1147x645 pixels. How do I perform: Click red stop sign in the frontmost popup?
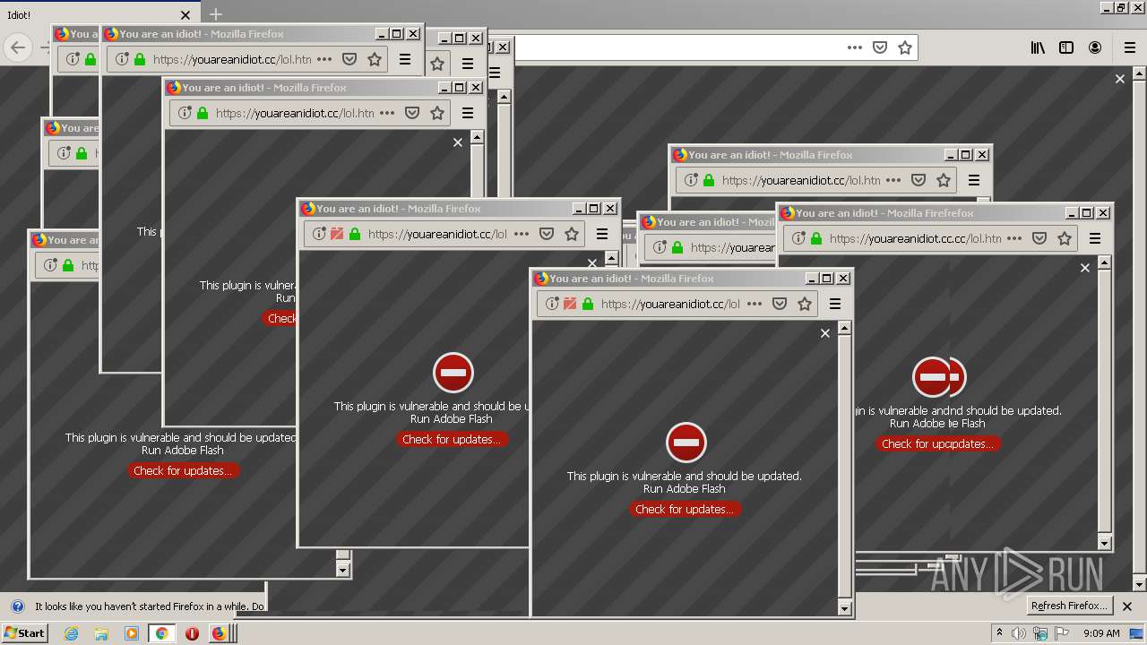tap(686, 443)
